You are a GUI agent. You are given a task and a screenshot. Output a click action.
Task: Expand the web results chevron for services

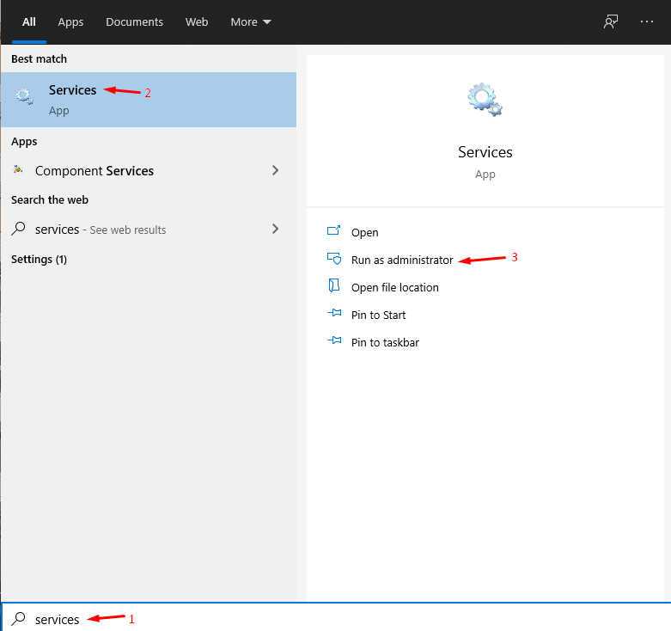275,229
